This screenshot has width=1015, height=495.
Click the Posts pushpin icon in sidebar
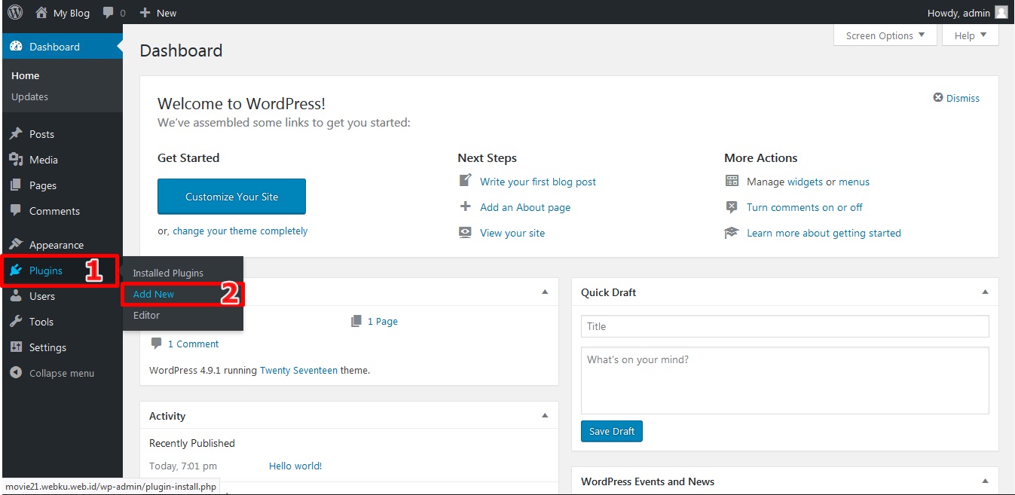tap(16, 134)
